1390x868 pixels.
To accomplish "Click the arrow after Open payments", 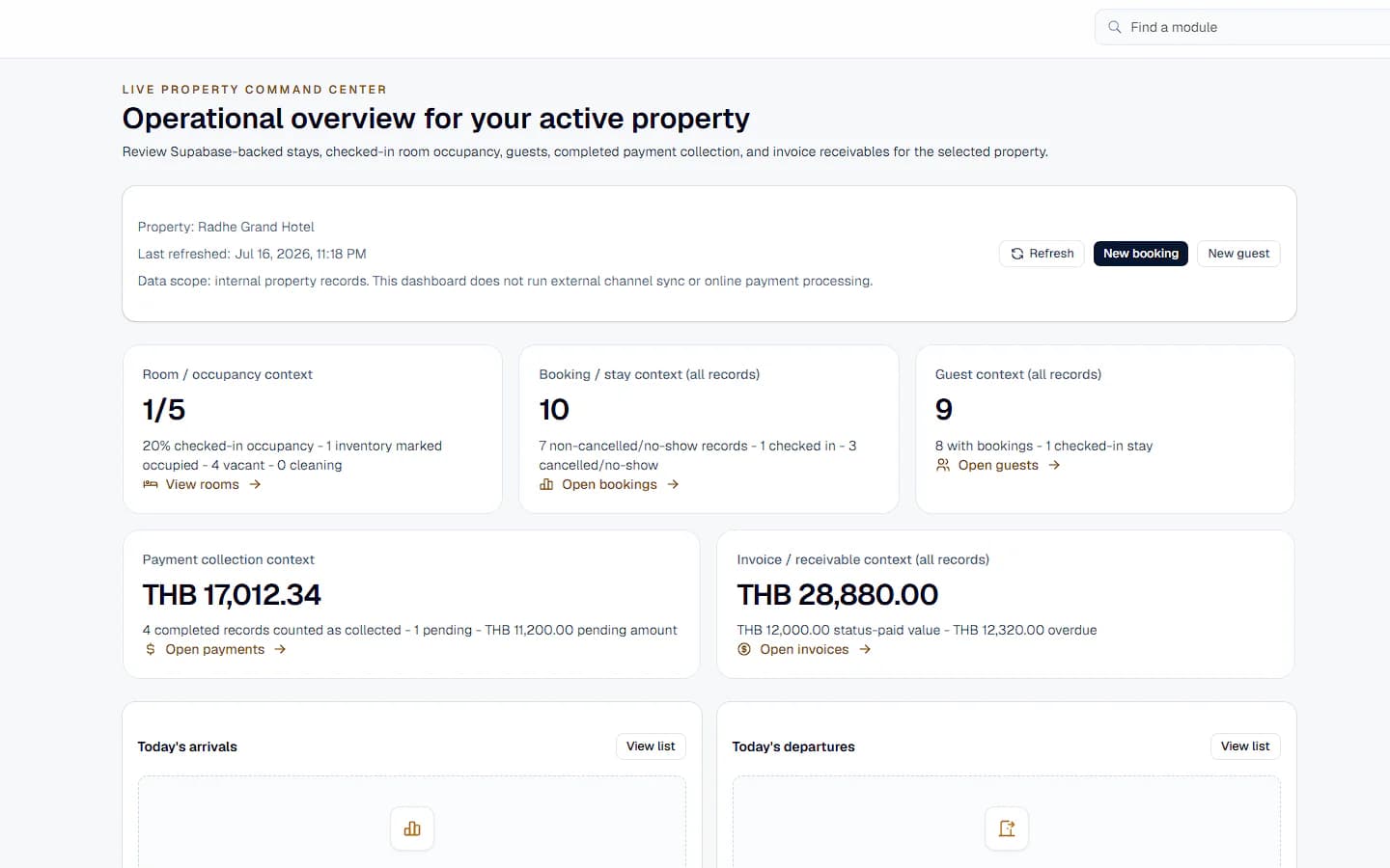I will tap(280, 649).
